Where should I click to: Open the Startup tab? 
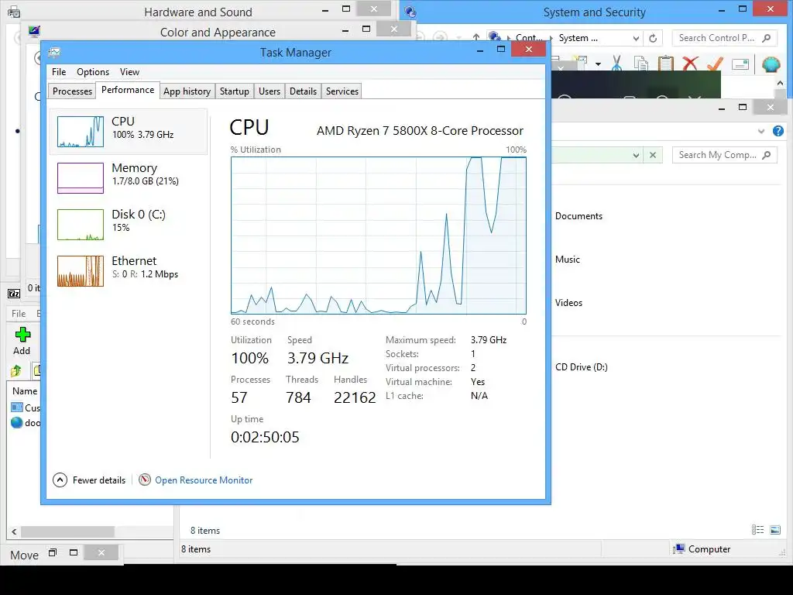234,91
